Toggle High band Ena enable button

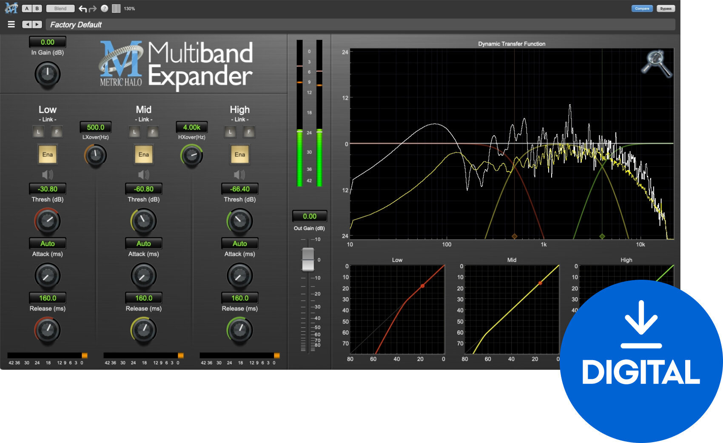pos(240,154)
